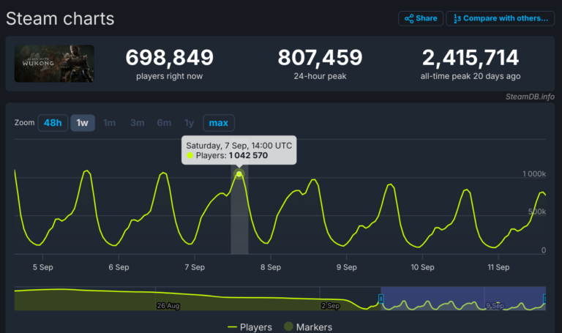Click the Players green line icon

[x=233, y=327]
